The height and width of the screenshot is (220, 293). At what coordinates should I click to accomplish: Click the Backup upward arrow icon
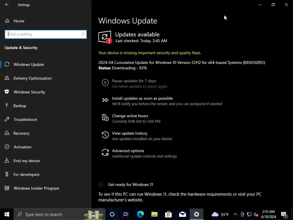(x=7, y=105)
